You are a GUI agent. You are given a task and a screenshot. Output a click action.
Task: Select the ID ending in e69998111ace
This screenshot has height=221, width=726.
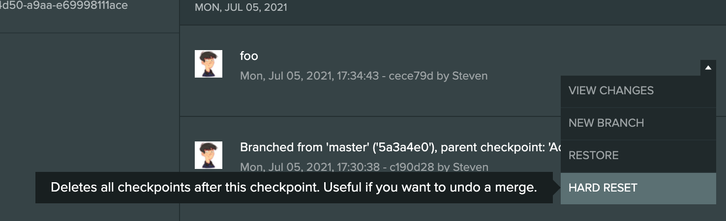(64, 6)
